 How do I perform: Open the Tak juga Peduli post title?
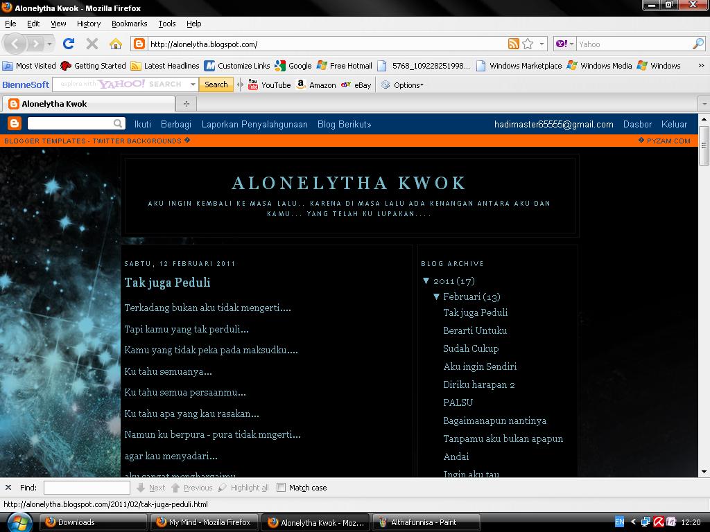(x=168, y=283)
